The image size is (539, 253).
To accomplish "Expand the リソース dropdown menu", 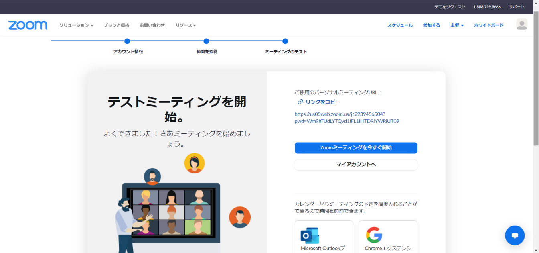I will 185,25.
